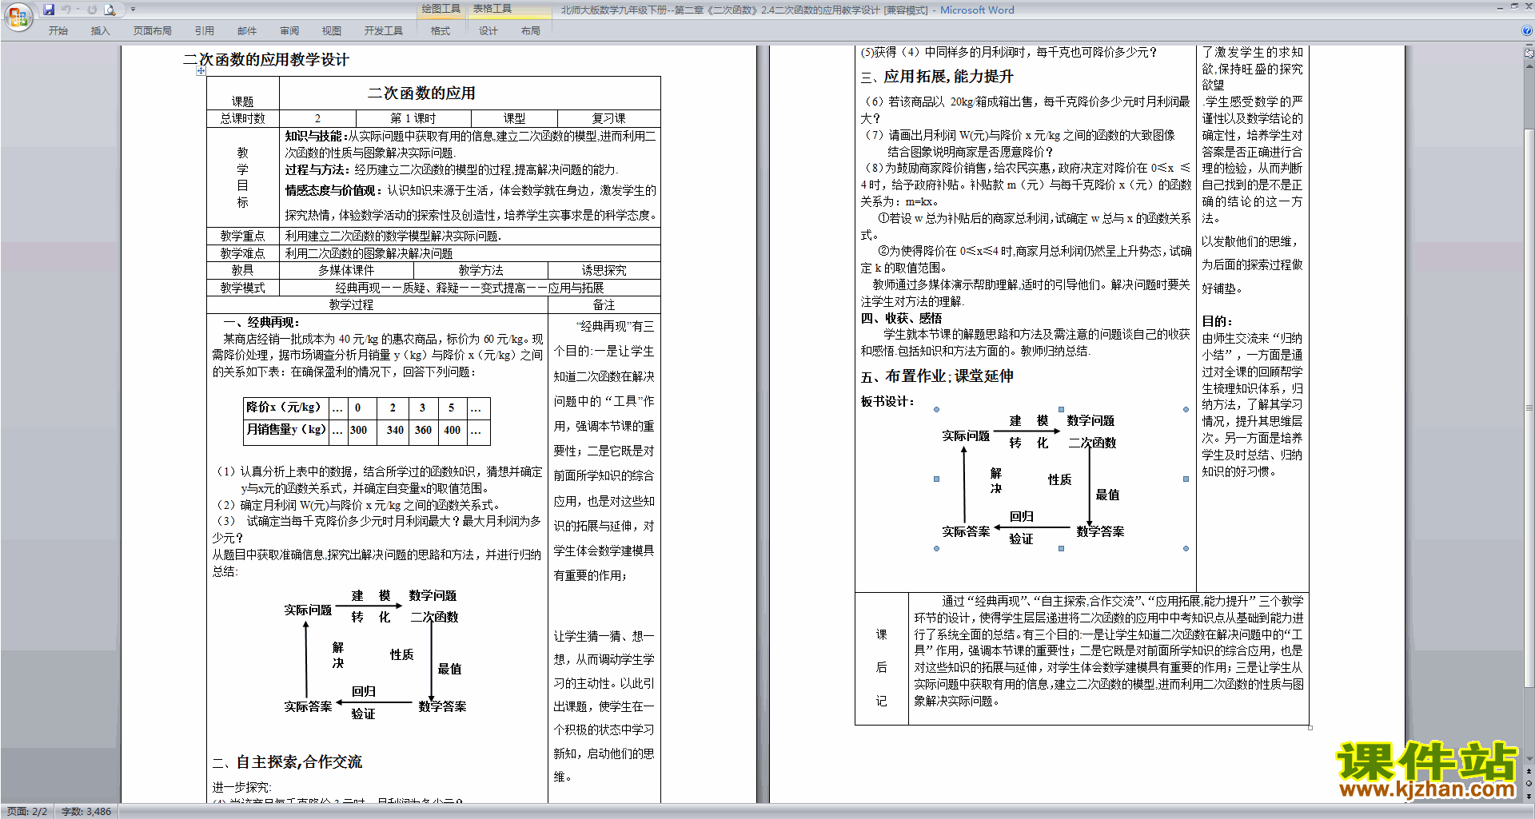1535x819 pixels.
Task: Select 数学答案 text in right diagram
Action: click(1100, 531)
